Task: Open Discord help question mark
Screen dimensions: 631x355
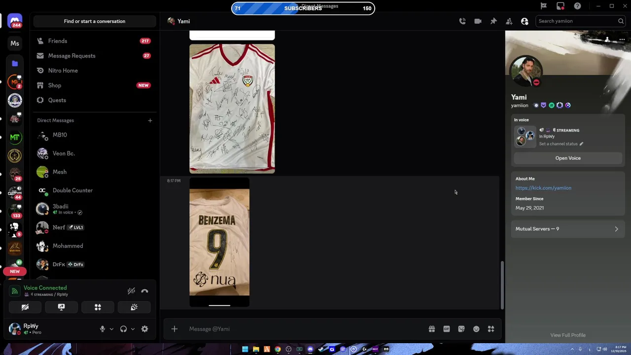Action: 577,6
